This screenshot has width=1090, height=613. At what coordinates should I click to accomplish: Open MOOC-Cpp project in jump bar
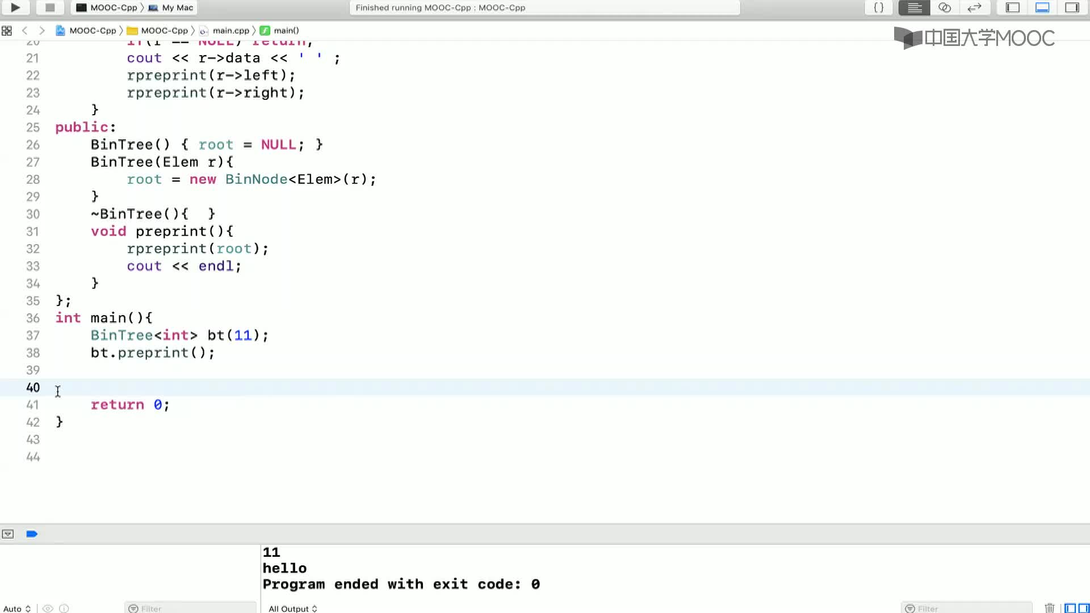click(x=86, y=31)
